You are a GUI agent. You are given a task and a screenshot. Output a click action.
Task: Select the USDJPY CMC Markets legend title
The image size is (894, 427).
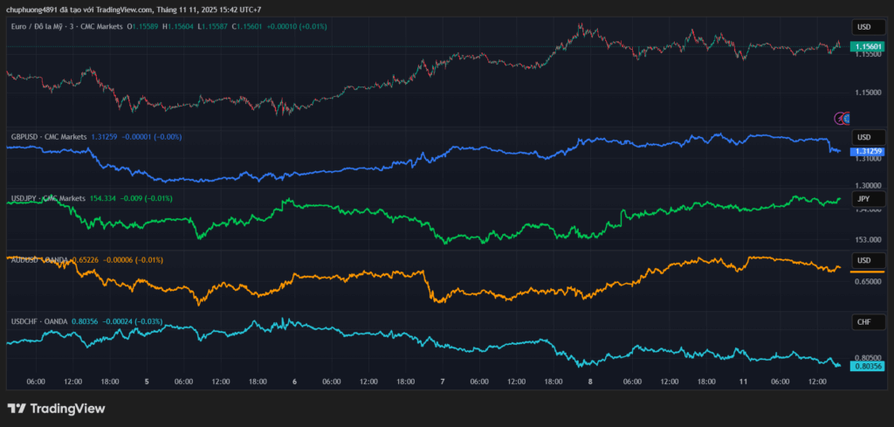(48, 199)
